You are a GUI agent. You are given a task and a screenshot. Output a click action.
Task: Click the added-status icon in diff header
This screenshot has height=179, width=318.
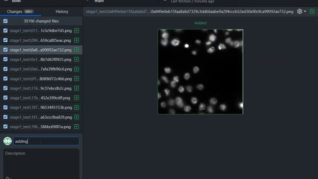coord(312,11)
